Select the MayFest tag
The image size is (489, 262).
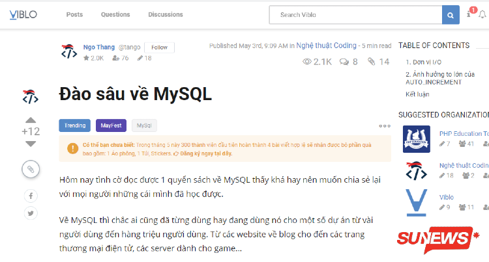pyautogui.click(x=111, y=125)
